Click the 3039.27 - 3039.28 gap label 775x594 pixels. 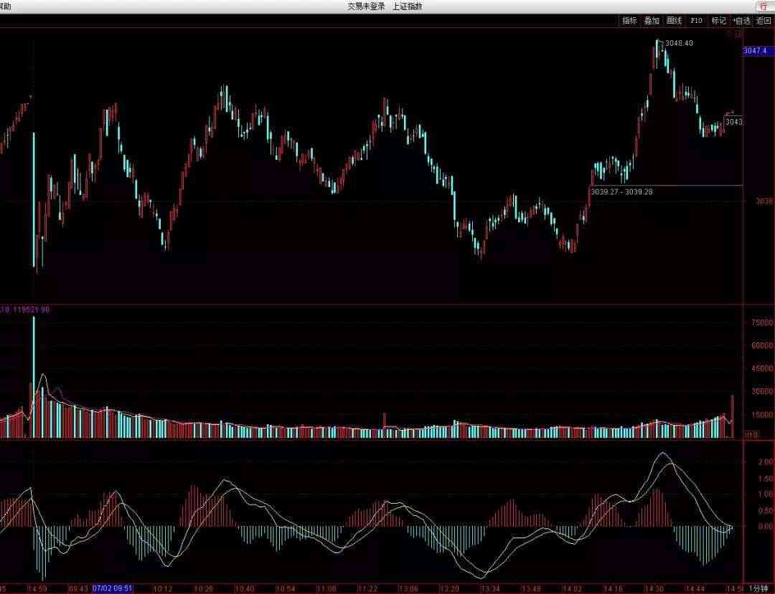pyautogui.click(x=621, y=191)
